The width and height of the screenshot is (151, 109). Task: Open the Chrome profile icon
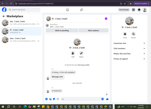(131, 4)
